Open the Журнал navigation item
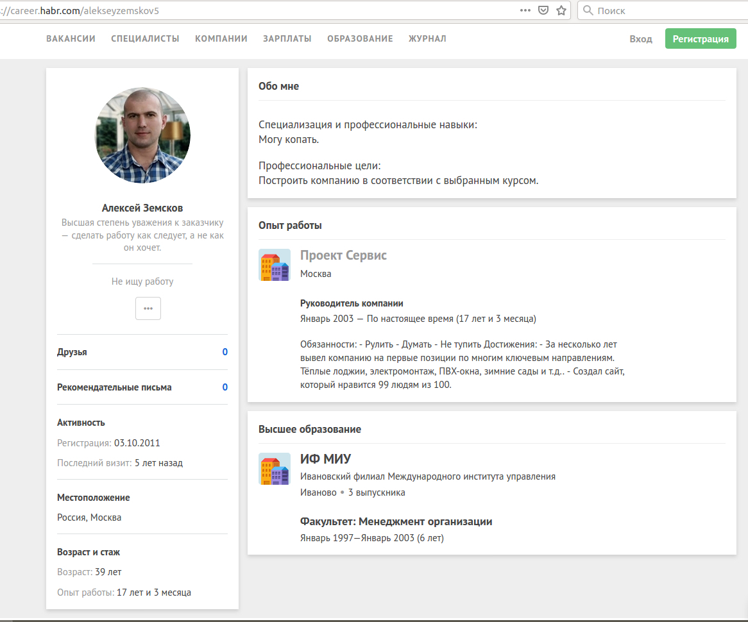Viewport: 748px width, 622px height. pos(427,38)
